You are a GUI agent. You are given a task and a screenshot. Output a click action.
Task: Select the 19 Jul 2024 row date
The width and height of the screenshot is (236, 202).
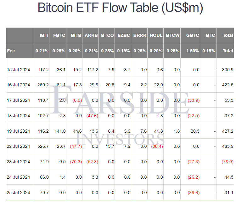(x=19, y=131)
